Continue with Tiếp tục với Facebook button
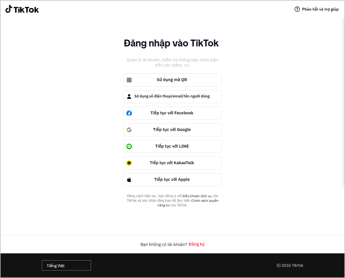345x278 pixels. 172,113
